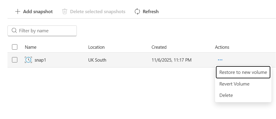Choose Restore to new volume

coord(243,72)
